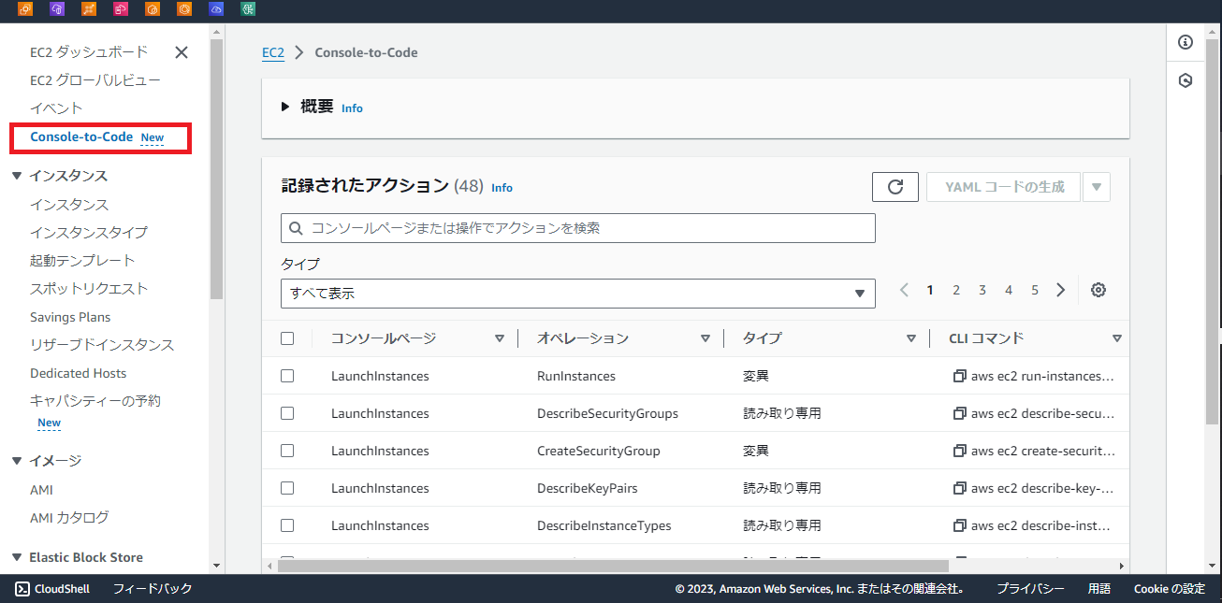
Task: Open the hexagon icon on the right rail
Action: pyautogui.click(x=1186, y=81)
